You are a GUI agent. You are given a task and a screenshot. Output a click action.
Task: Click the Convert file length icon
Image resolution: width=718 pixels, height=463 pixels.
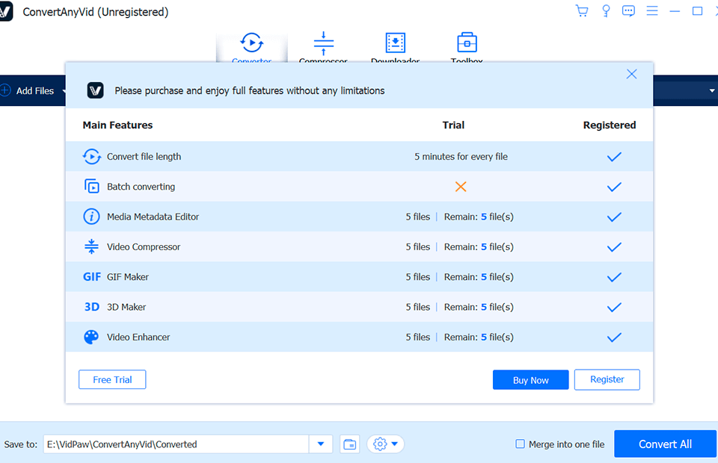click(x=91, y=157)
